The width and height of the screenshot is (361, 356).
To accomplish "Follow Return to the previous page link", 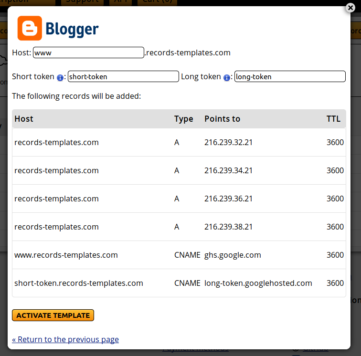I will 65,339.
